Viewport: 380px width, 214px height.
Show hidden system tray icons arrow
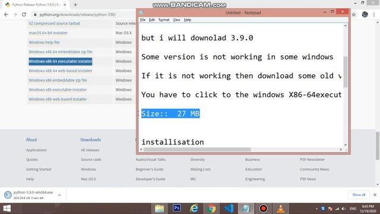tap(316, 209)
